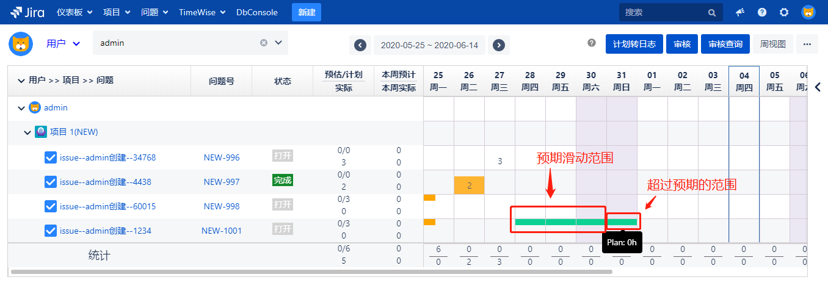Image resolution: width=828 pixels, height=299 pixels.
Task: Open the 用户 grouping dropdown
Action: 64,43
